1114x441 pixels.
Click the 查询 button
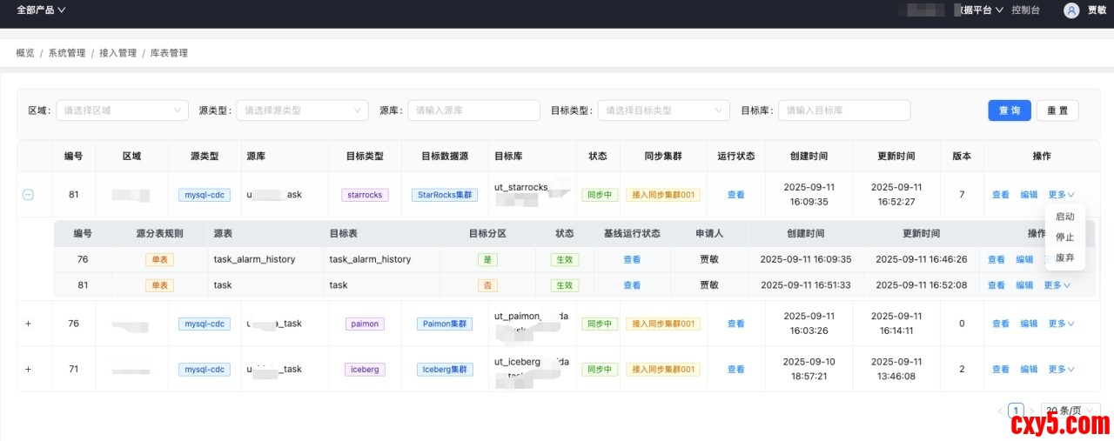pyautogui.click(x=1010, y=110)
